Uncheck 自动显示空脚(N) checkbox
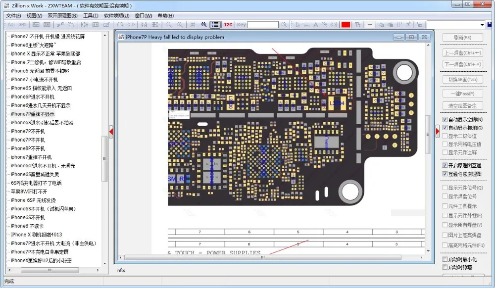Viewport: 495px width, 288px height. tap(445, 119)
